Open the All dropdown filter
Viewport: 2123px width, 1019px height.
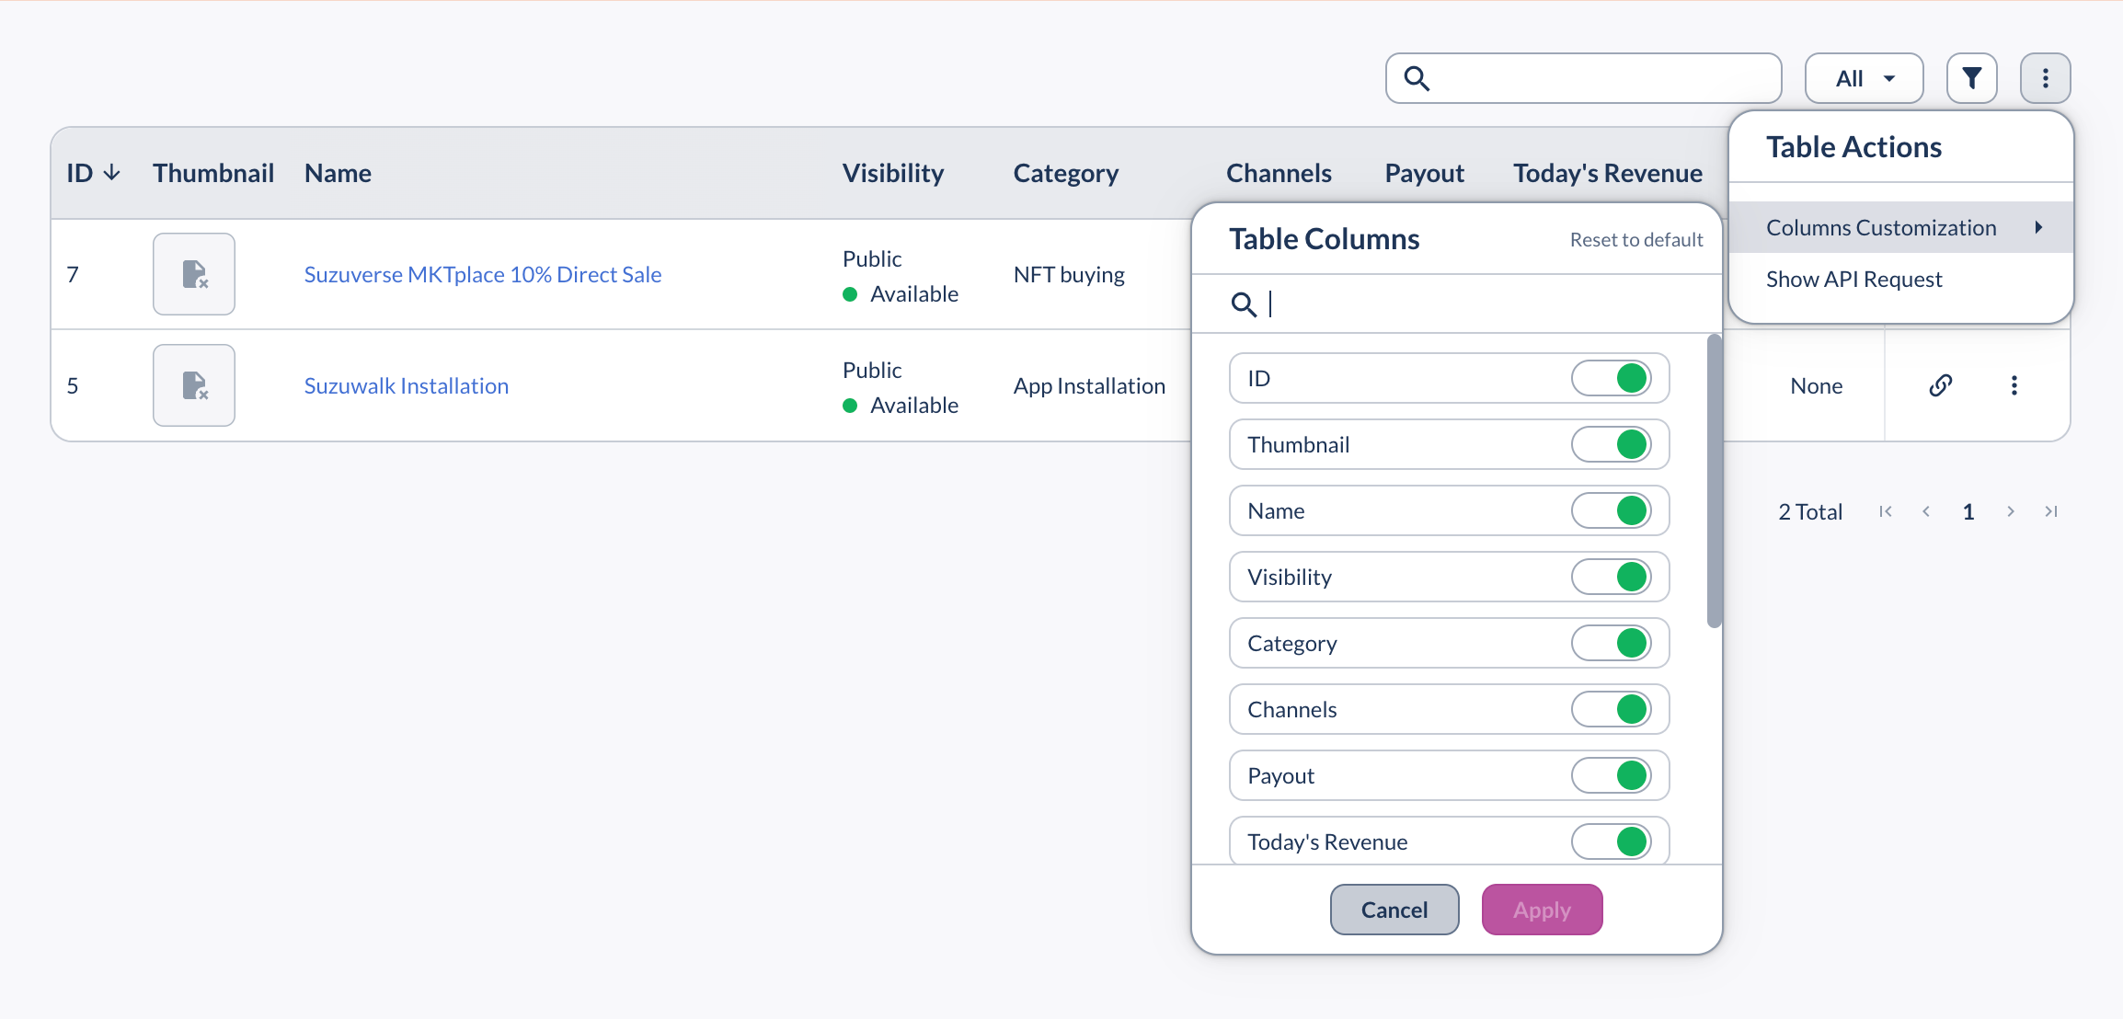1864,78
